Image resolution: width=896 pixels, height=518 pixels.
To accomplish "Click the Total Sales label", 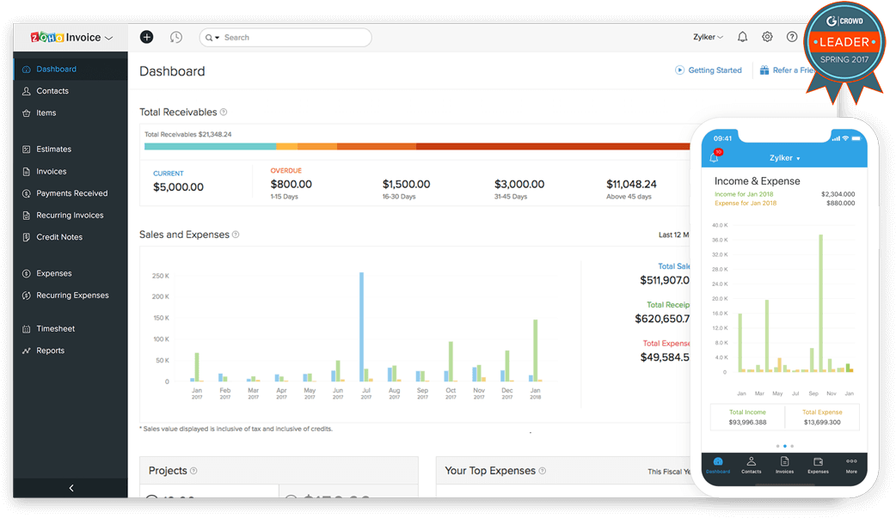I will 673,266.
